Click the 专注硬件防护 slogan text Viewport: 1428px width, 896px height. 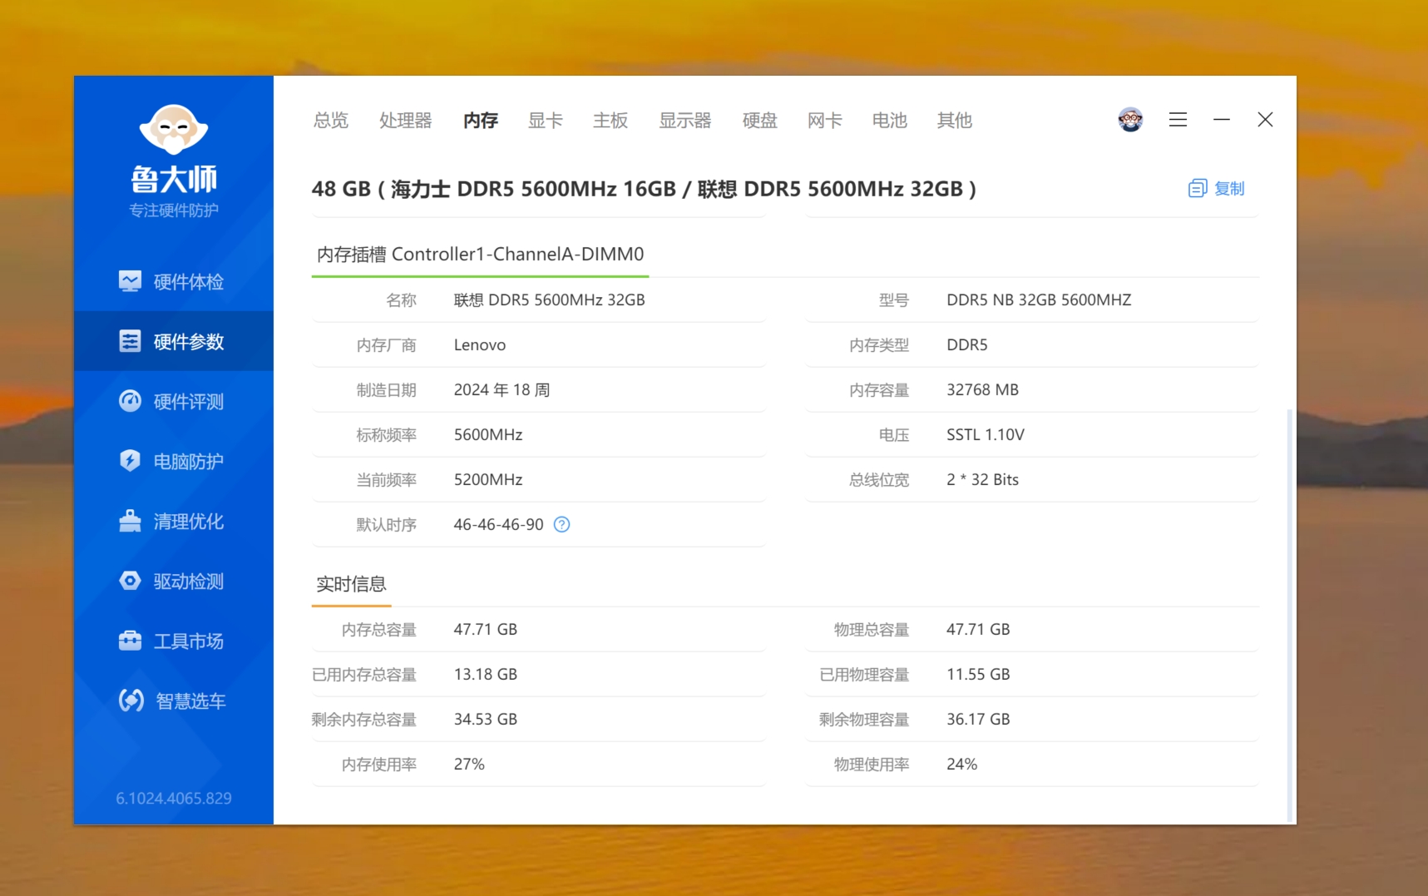click(174, 210)
